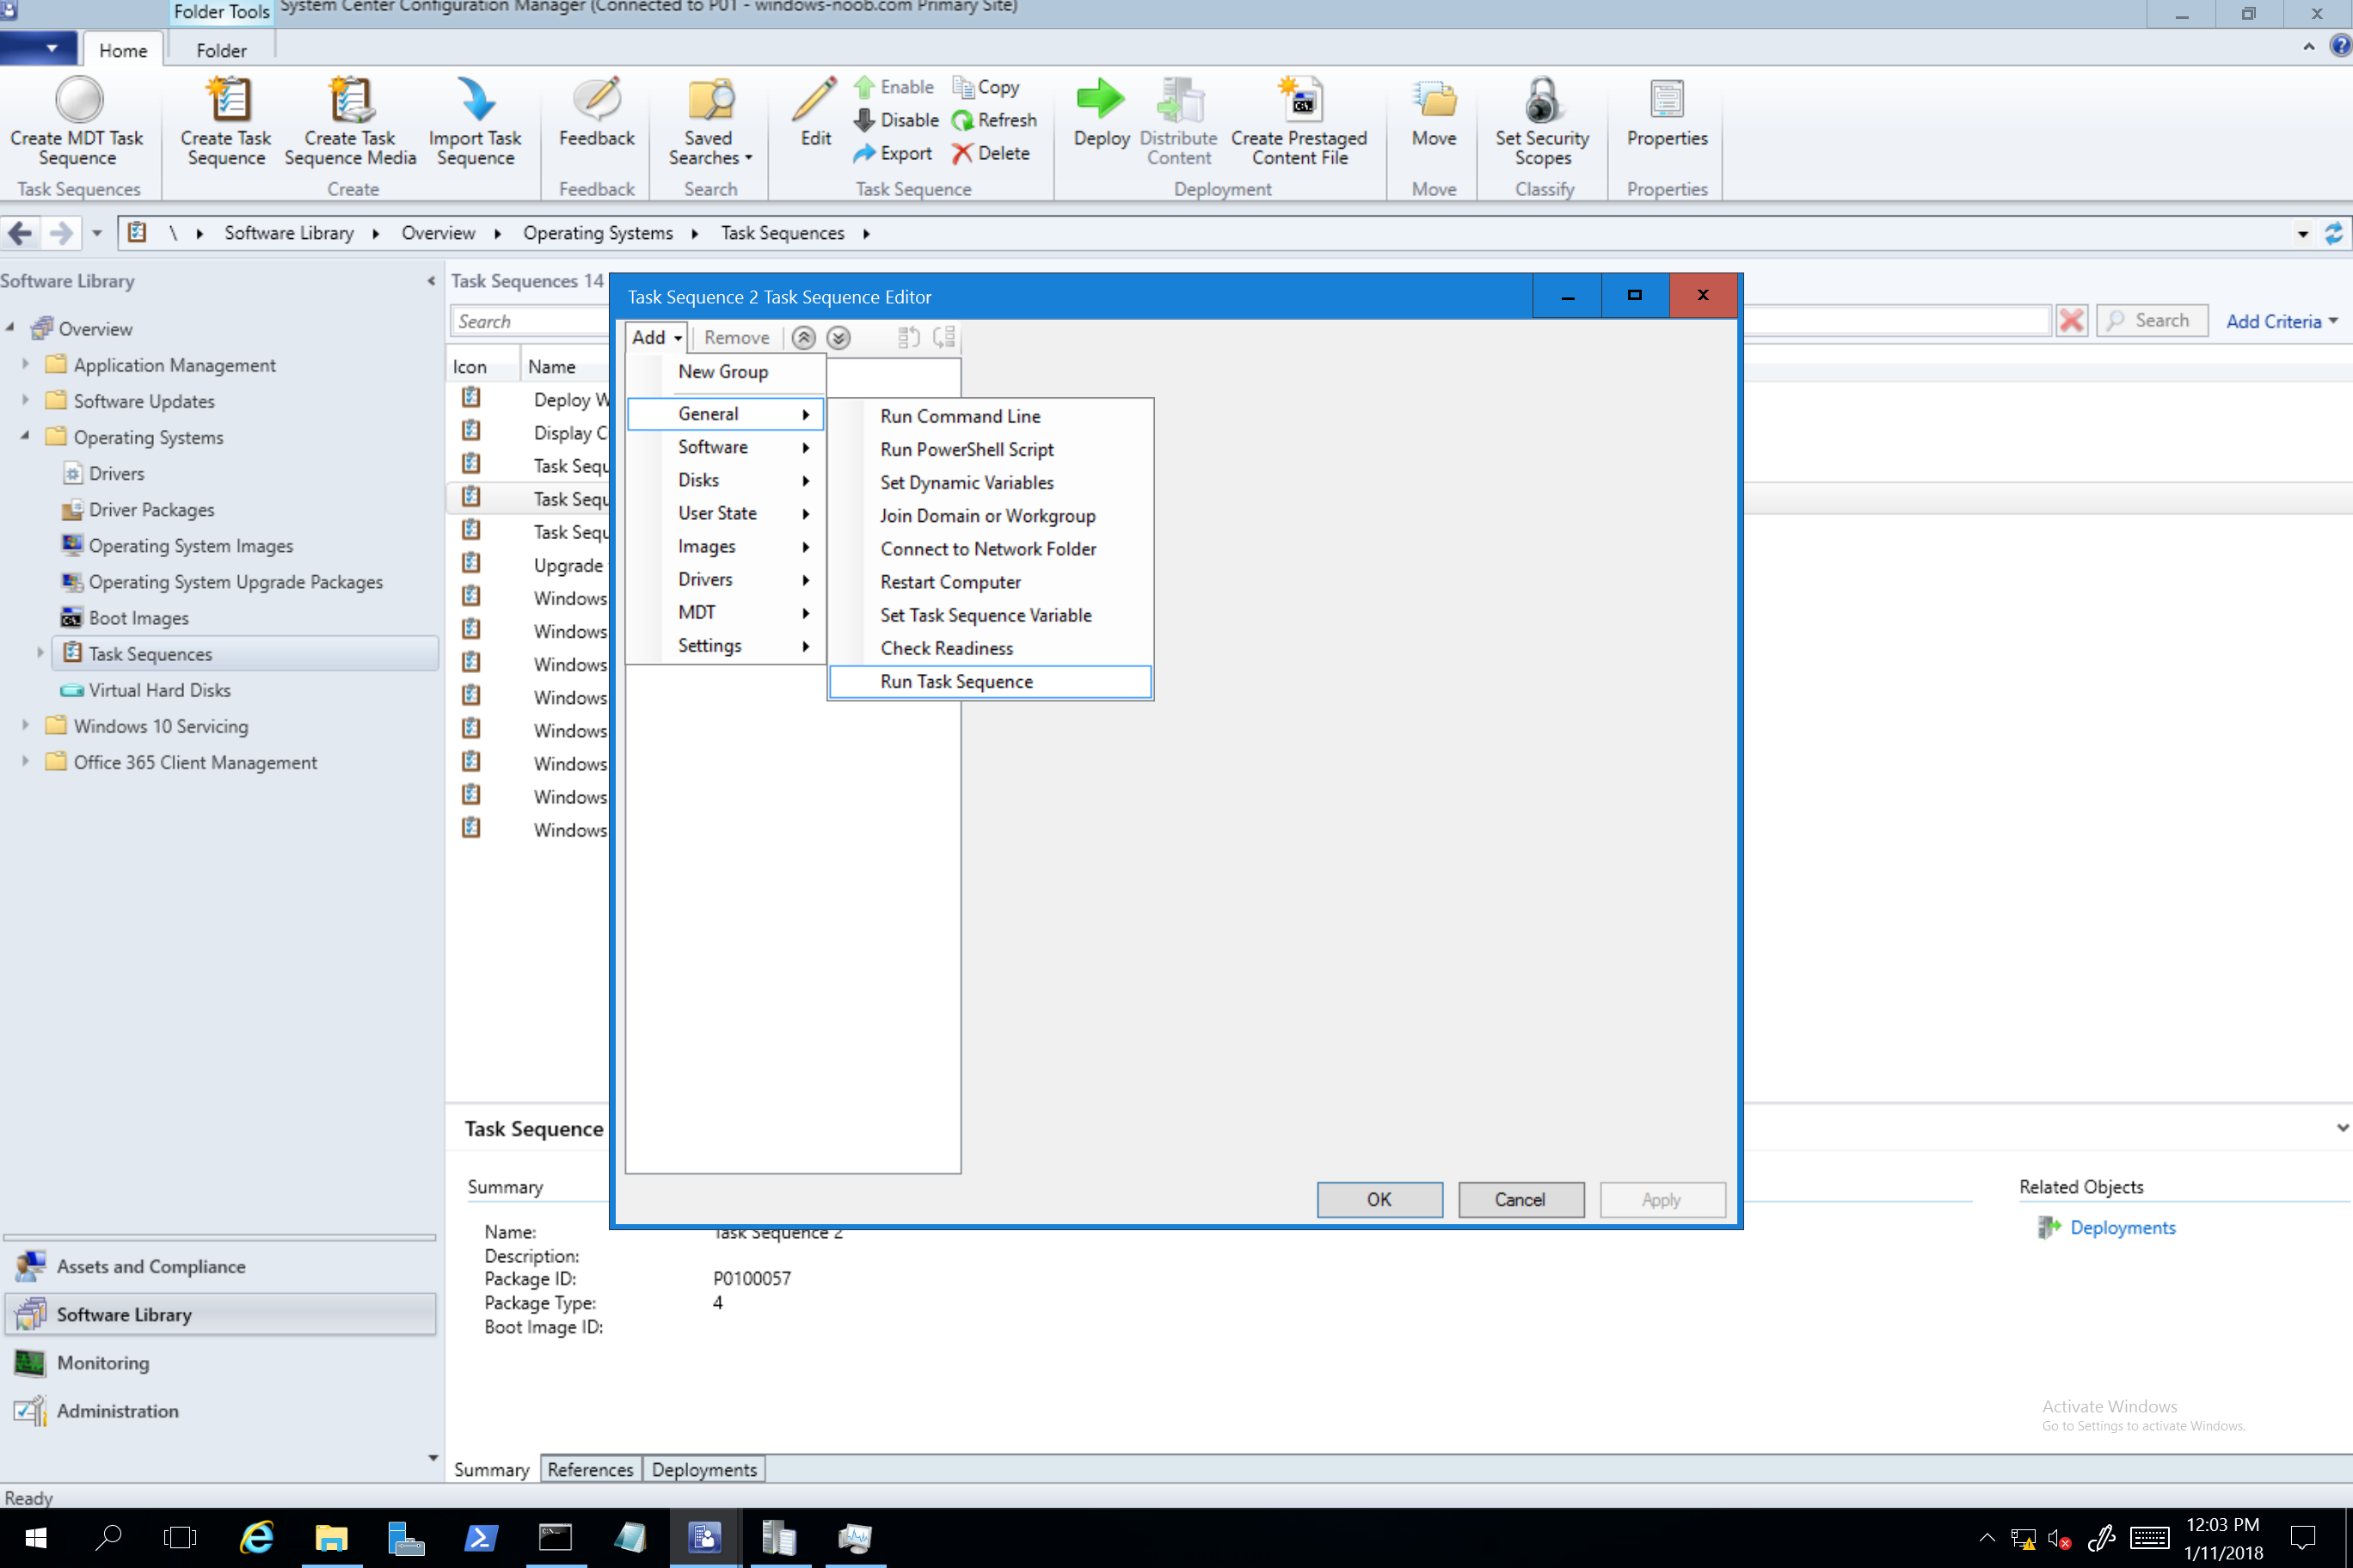Click Remove in the editor toolbar
This screenshot has height=1568, width=2353.
pos(736,338)
